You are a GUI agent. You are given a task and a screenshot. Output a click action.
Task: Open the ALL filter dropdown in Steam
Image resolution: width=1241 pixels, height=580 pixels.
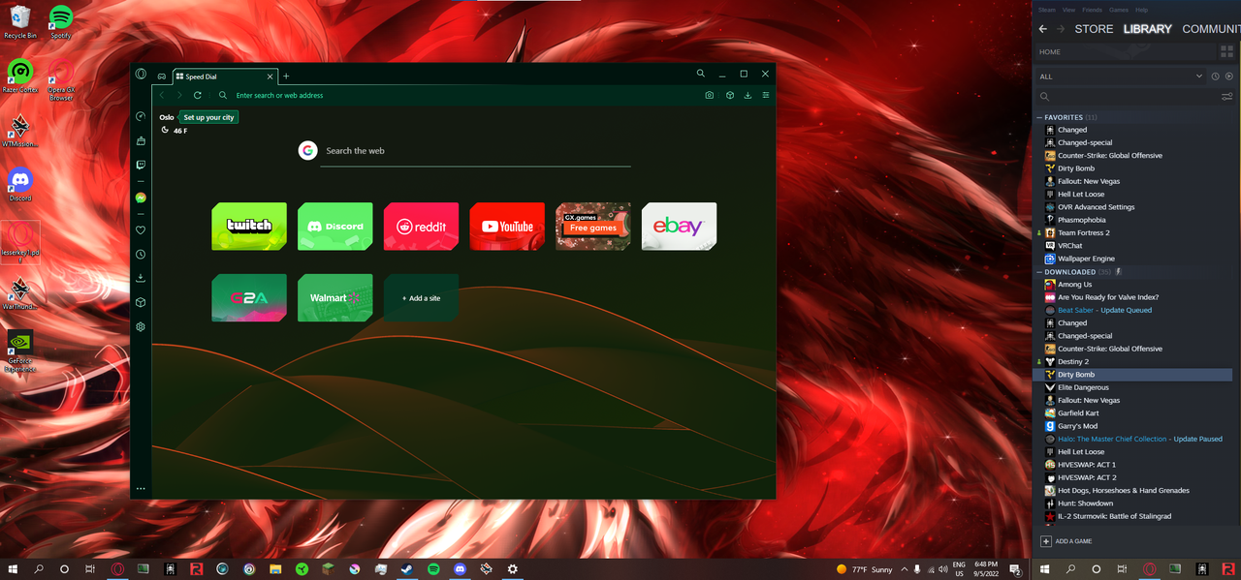coord(1121,76)
